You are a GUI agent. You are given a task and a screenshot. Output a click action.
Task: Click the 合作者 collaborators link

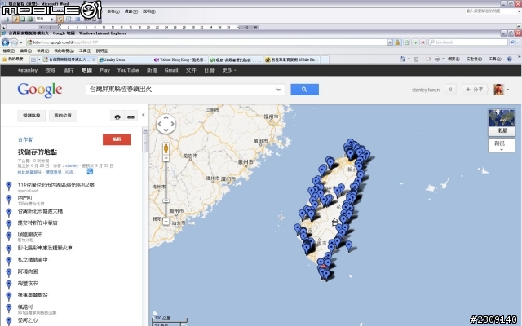25,139
